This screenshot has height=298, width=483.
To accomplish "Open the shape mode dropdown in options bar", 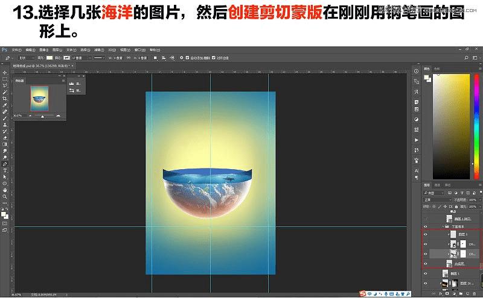I will 27,58.
